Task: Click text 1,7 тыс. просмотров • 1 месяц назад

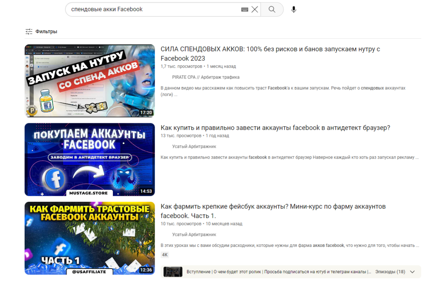Action: 198,66
